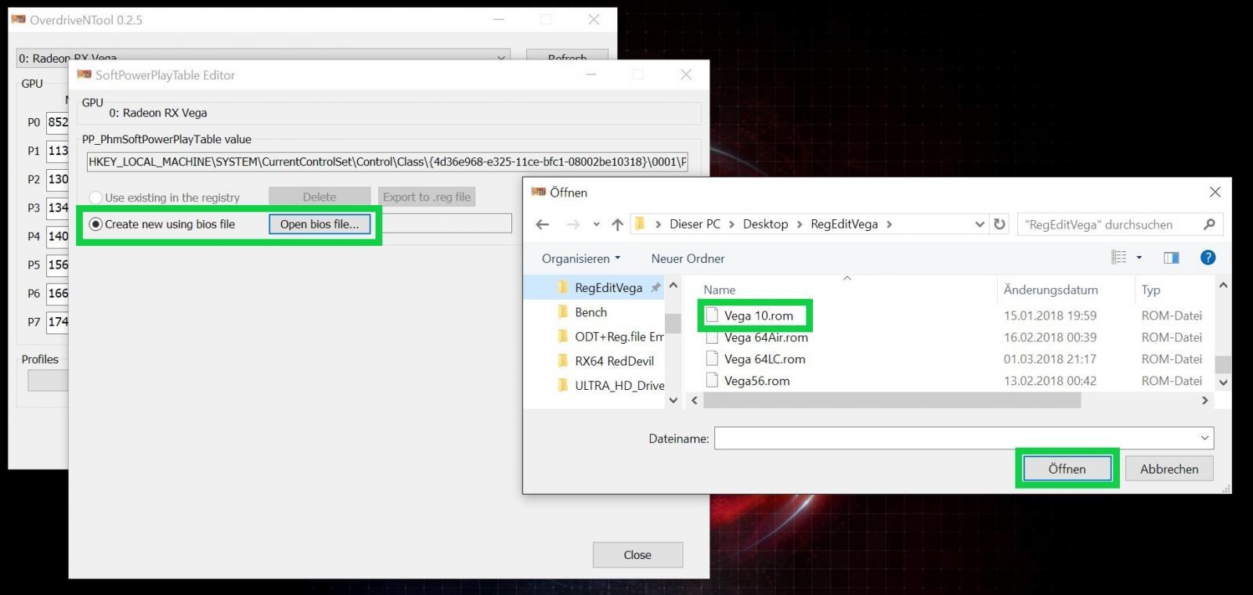The image size is (1253, 595).
Task: Click the horizontal scrollbar in file list
Action: click(892, 400)
